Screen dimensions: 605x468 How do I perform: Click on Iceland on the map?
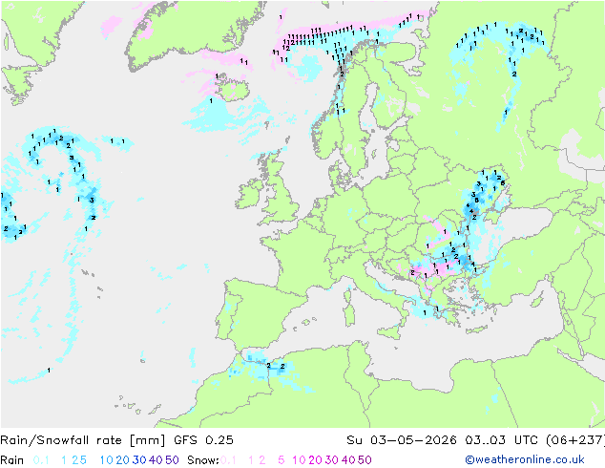pyautogui.click(x=232, y=87)
